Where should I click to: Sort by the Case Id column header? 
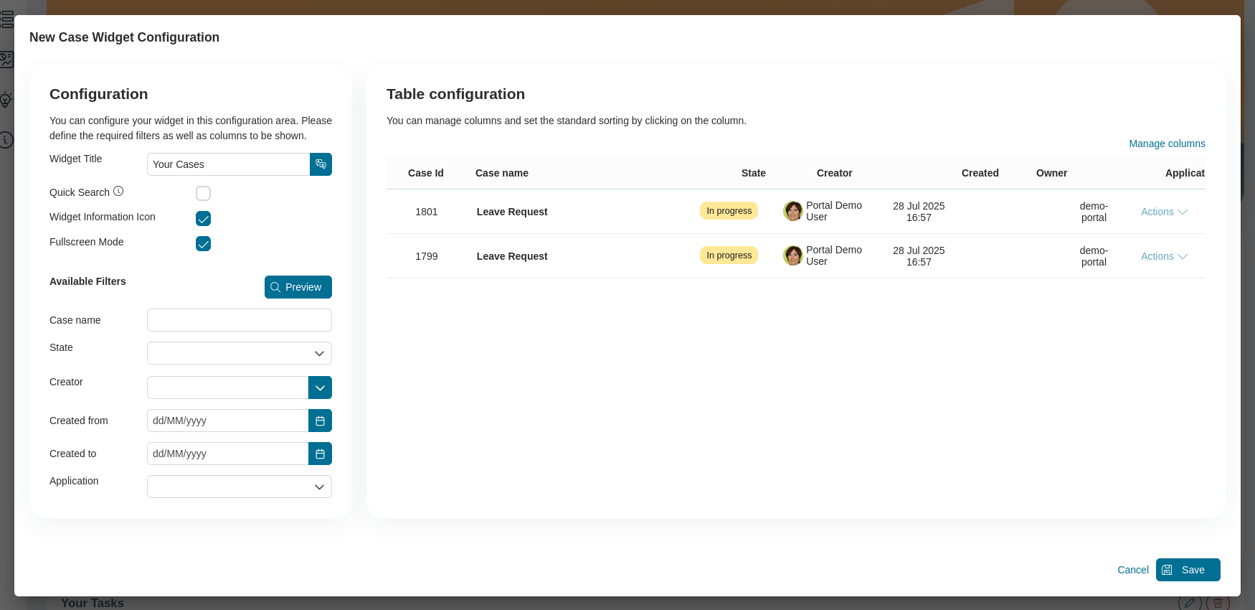coord(426,173)
